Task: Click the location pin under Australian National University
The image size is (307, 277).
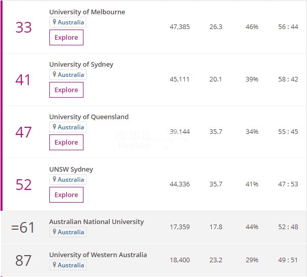Action: (x=54, y=232)
